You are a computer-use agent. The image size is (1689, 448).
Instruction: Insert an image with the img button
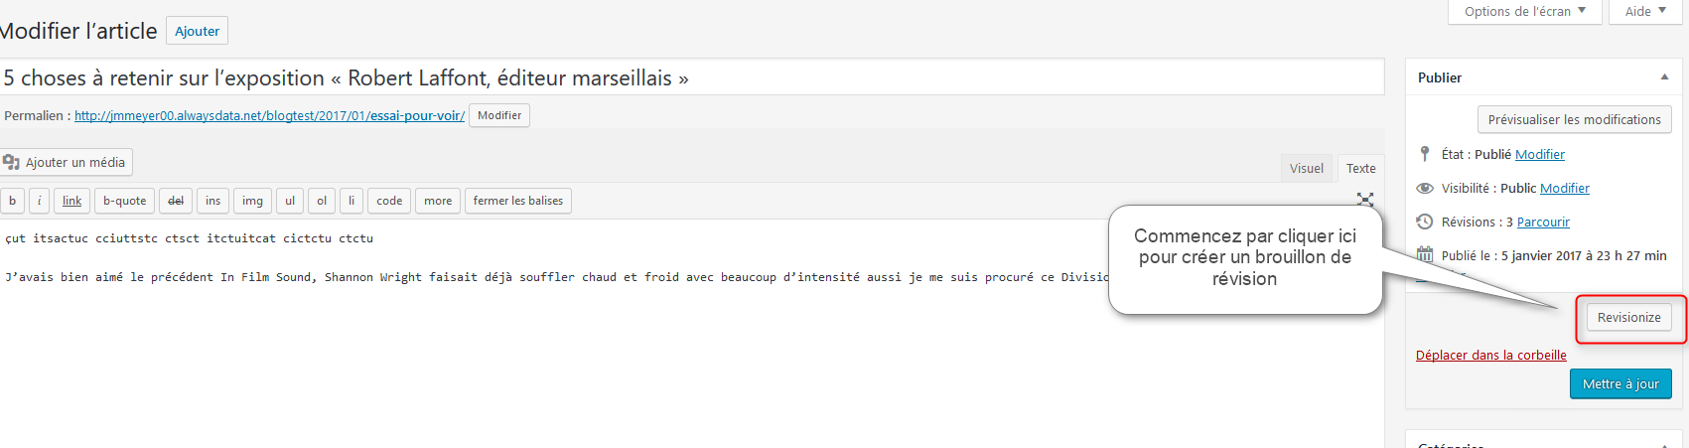tap(252, 201)
